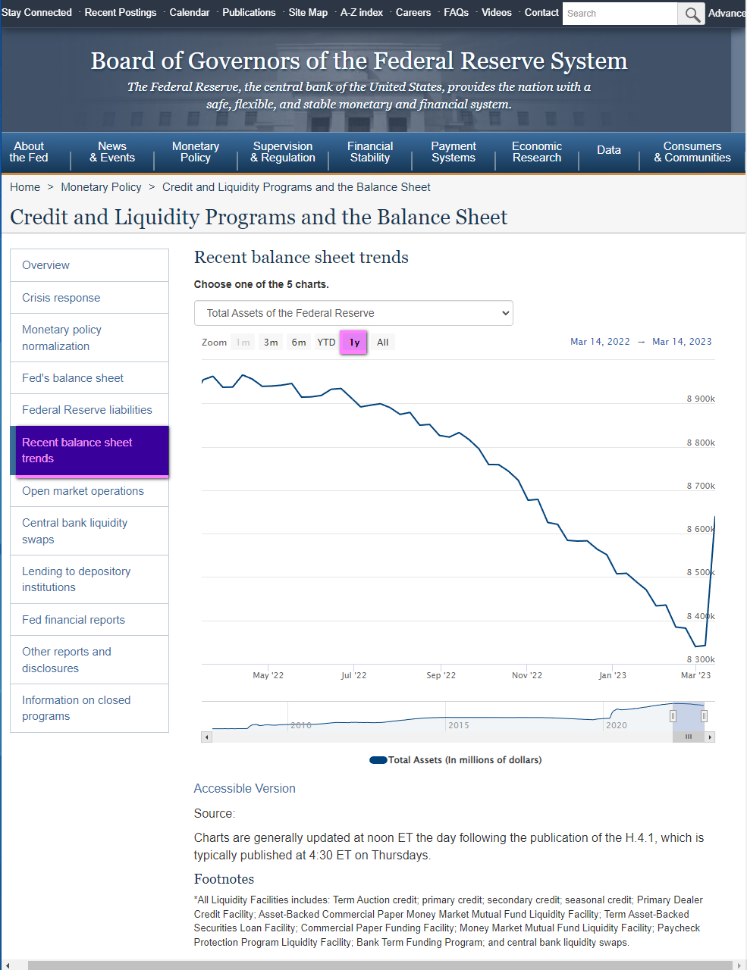The height and width of the screenshot is (970, 747).
Task: Set chart zoom to All
Action: [383, 343]
